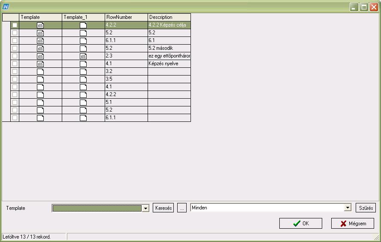Enable checkbox for row 3.2

[15, 71]
